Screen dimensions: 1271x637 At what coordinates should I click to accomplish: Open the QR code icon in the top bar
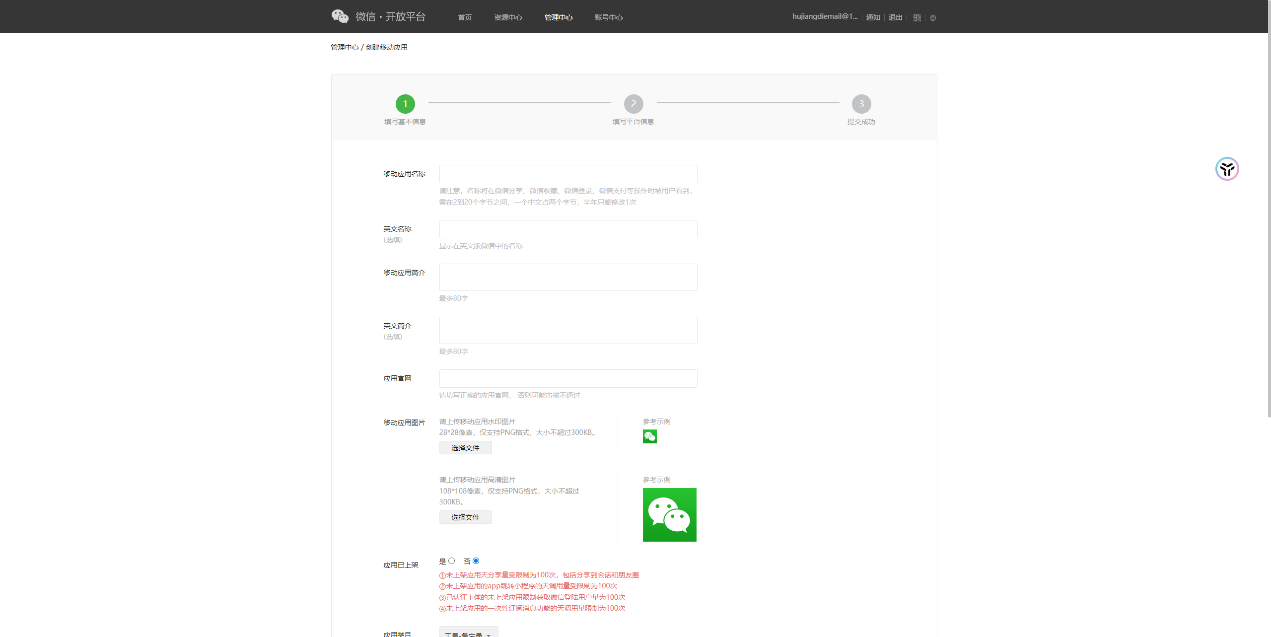[x=917, y=17]
